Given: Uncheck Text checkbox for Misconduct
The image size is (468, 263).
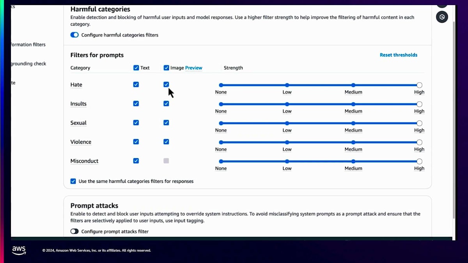Looking at the screenshot, I should pos(136,161).
